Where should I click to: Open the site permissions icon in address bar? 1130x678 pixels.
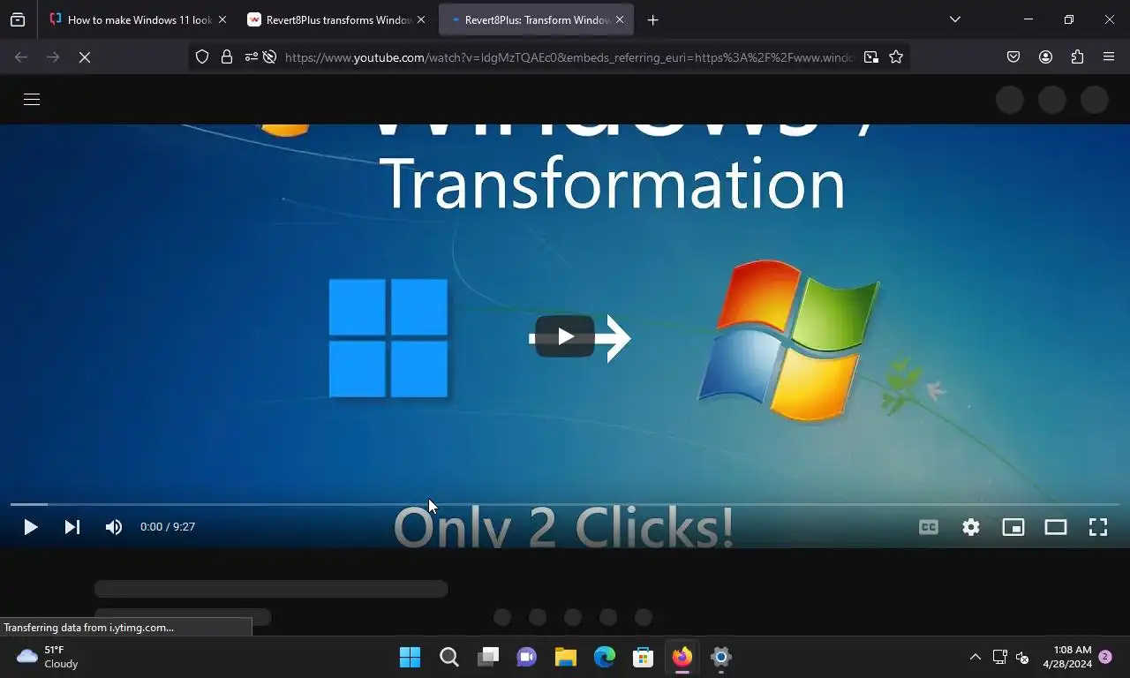[x=251, y=57]
